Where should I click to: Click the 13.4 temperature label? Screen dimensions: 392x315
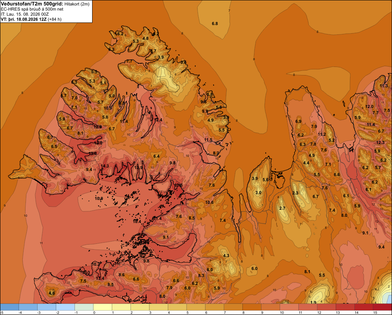pyautogui.click(x=100, y=278)
